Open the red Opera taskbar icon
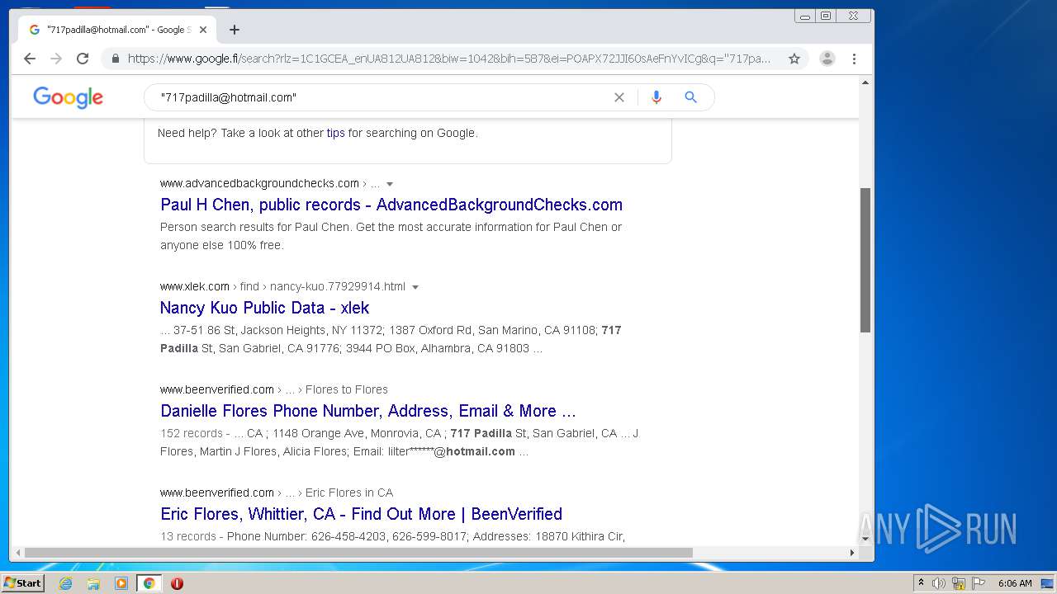This screenshot has height=594, width=1057. tap(177, 583)
